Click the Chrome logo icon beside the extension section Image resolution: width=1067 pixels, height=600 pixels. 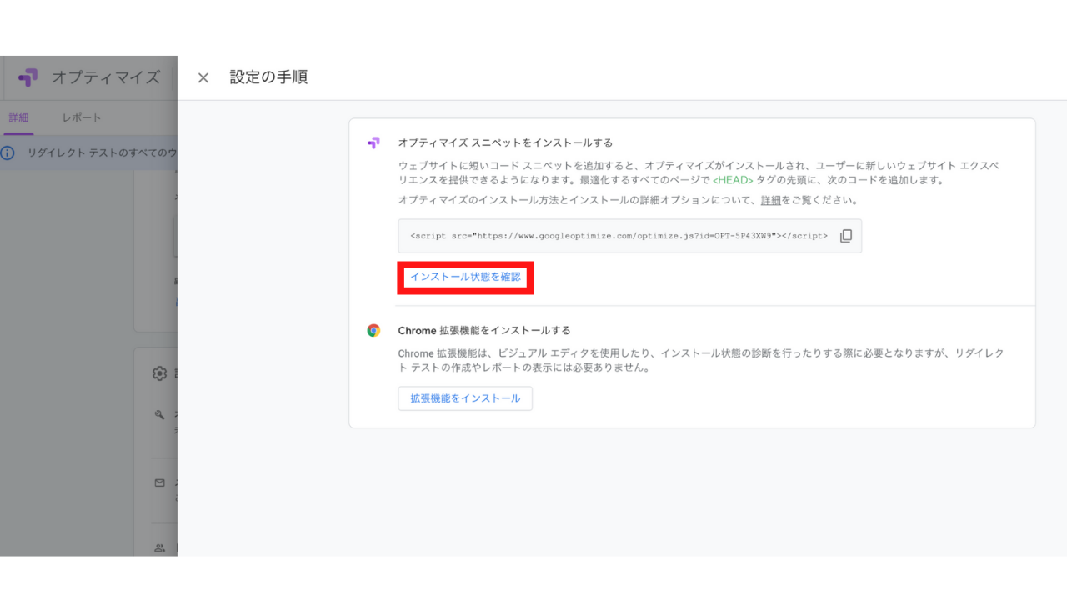tap(373, 330)
